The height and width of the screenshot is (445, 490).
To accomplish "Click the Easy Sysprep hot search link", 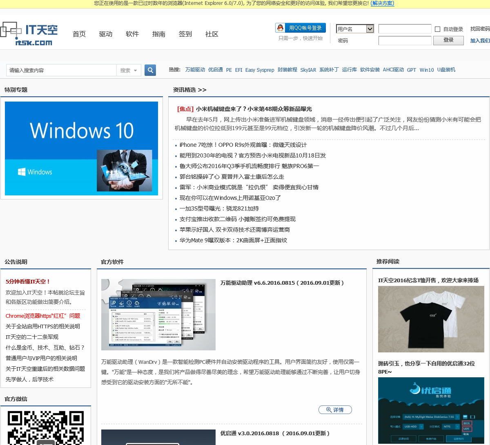I will click(260, 70).
